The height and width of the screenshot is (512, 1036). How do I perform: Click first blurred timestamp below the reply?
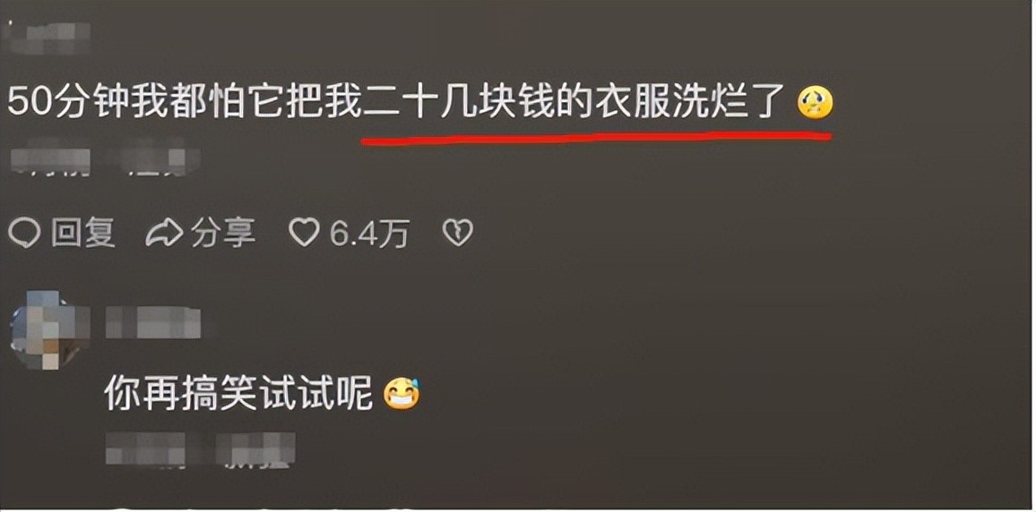pos(146,450)
